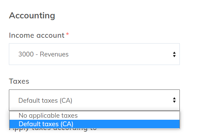Screen dimensions: 214x133
Task: Click "Default taxes (CA)" text inside Taxes field
Action: [x=45, y=101]
